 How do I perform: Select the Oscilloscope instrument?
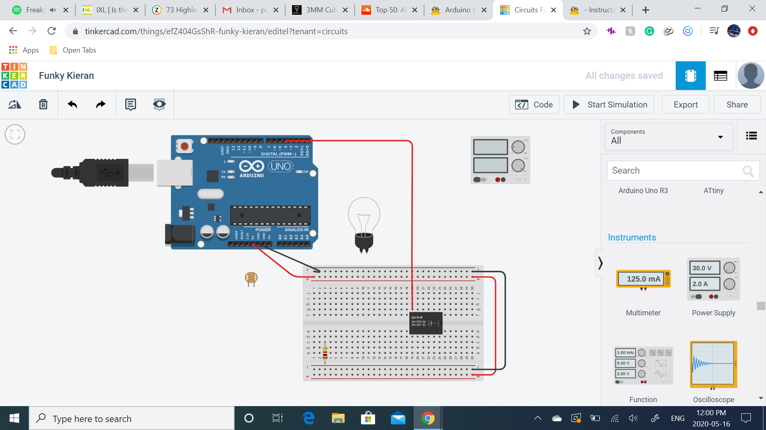[713, 364]
